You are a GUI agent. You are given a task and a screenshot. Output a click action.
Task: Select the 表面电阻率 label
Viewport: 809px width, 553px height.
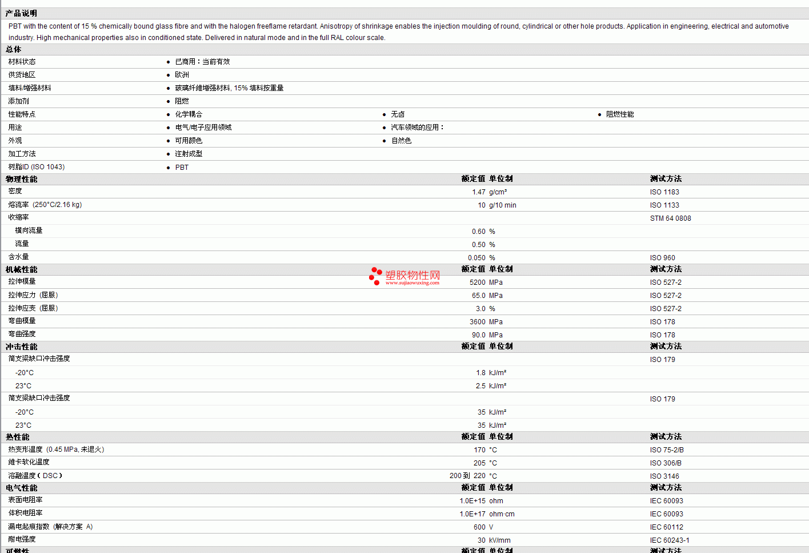(x=25, y=500)
